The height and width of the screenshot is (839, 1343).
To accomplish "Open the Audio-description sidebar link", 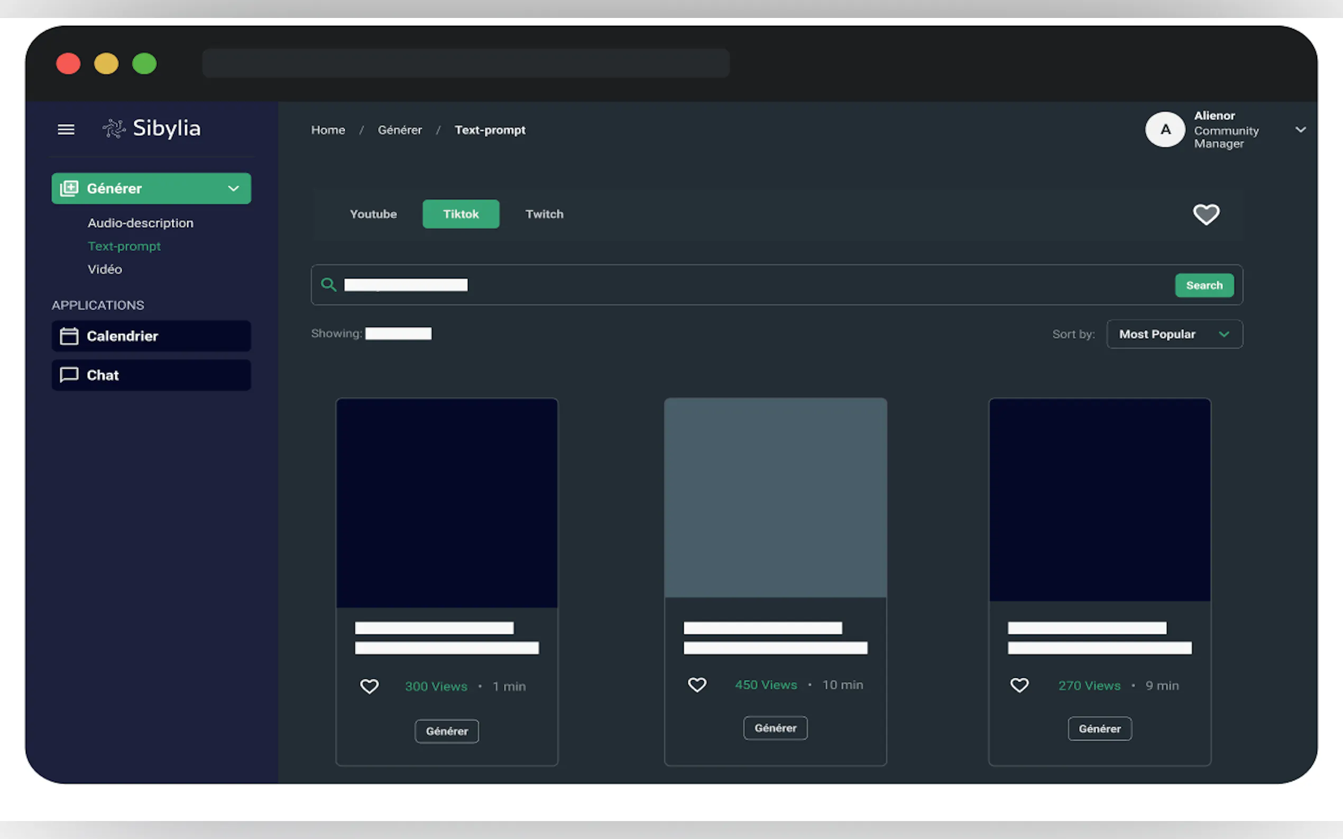I will coord(141,223).
